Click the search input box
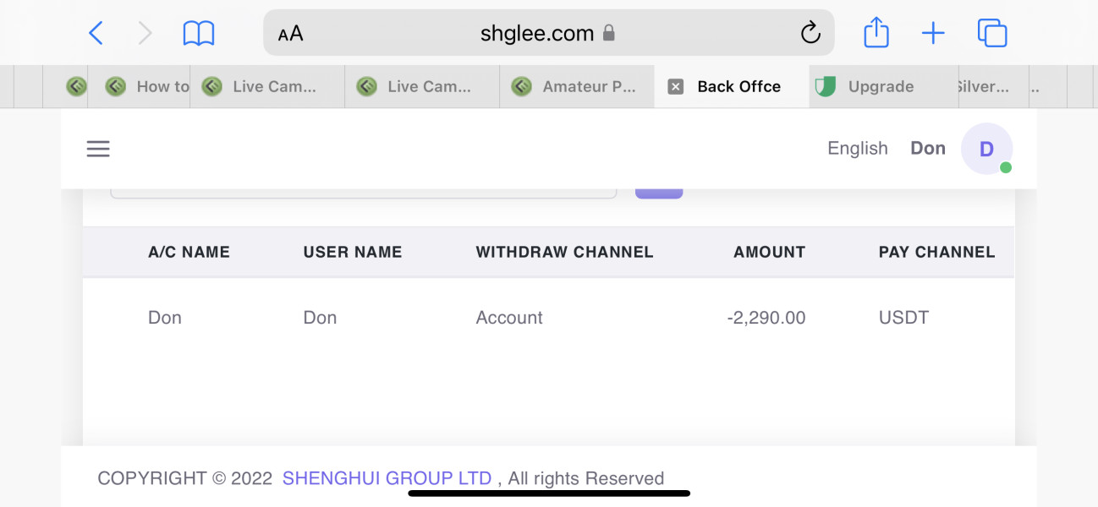Viewport: 1098px width, 507px height. pyautogui.click(x=364, y=194)
